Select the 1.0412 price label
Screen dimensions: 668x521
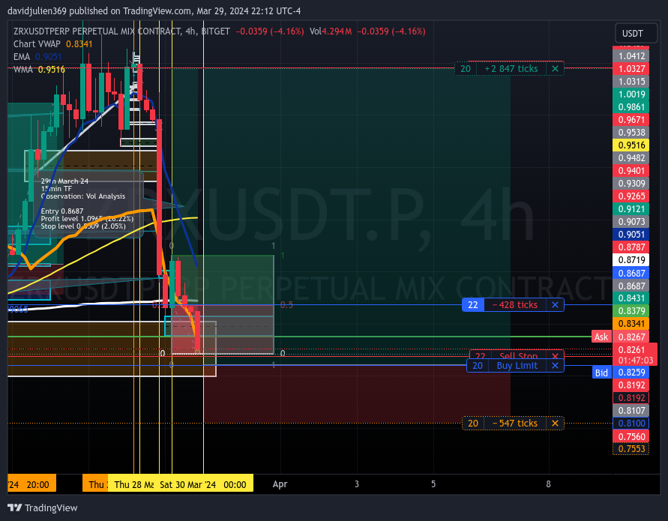[x=631, y=55]
